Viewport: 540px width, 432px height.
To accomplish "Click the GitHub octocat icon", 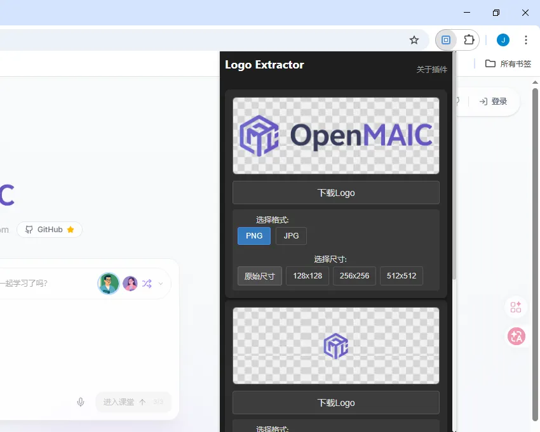I will (x=29, y=230).
